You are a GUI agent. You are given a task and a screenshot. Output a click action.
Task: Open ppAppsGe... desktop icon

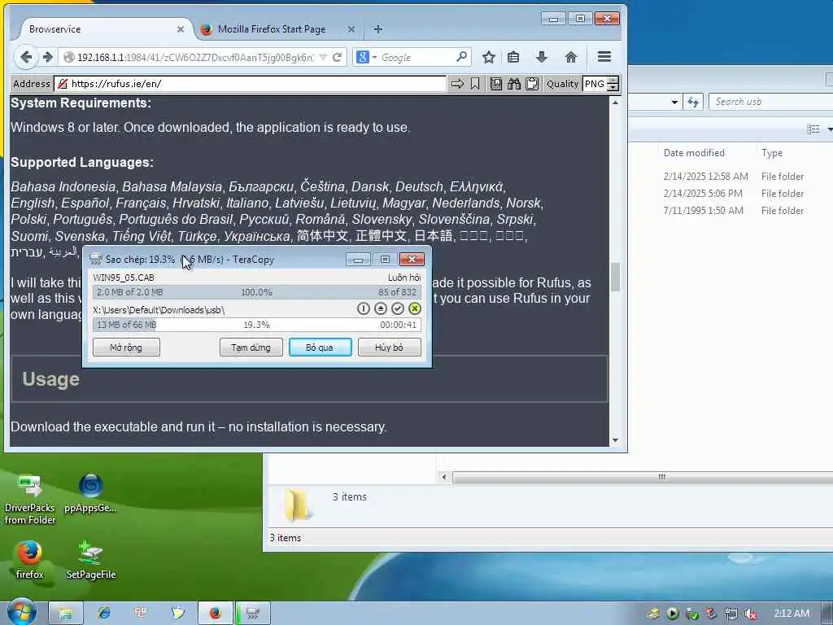point(90,493)
